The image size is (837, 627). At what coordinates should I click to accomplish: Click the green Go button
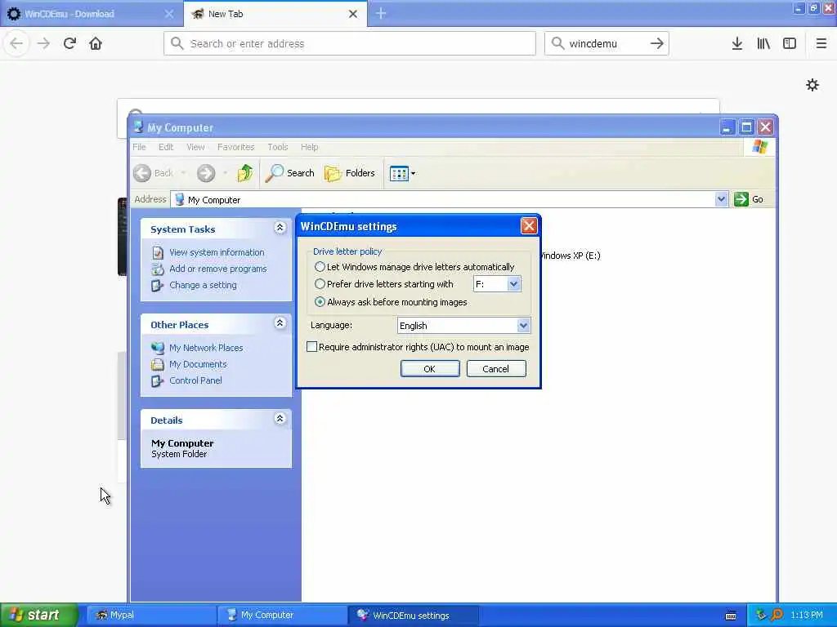coord(749,199)
